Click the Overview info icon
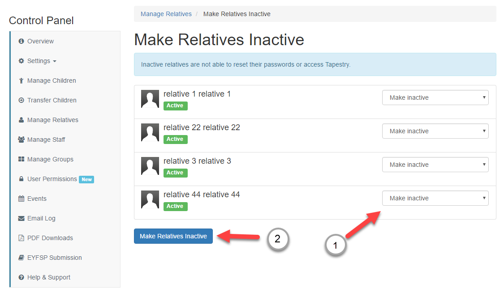 pos(21,41)
